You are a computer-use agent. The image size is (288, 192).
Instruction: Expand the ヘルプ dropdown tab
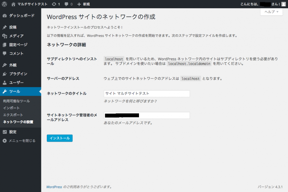coord(271,12)
